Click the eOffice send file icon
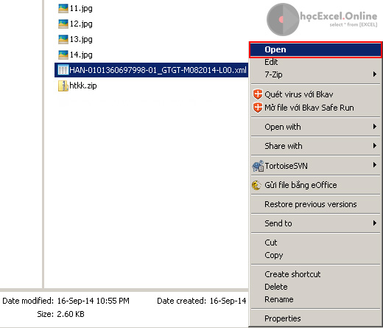Image resolution: width=383 pixels, height=328 pixels. click(257, 185)
